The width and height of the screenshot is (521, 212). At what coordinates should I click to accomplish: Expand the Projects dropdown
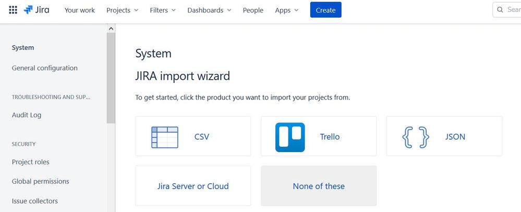point(122,10)
